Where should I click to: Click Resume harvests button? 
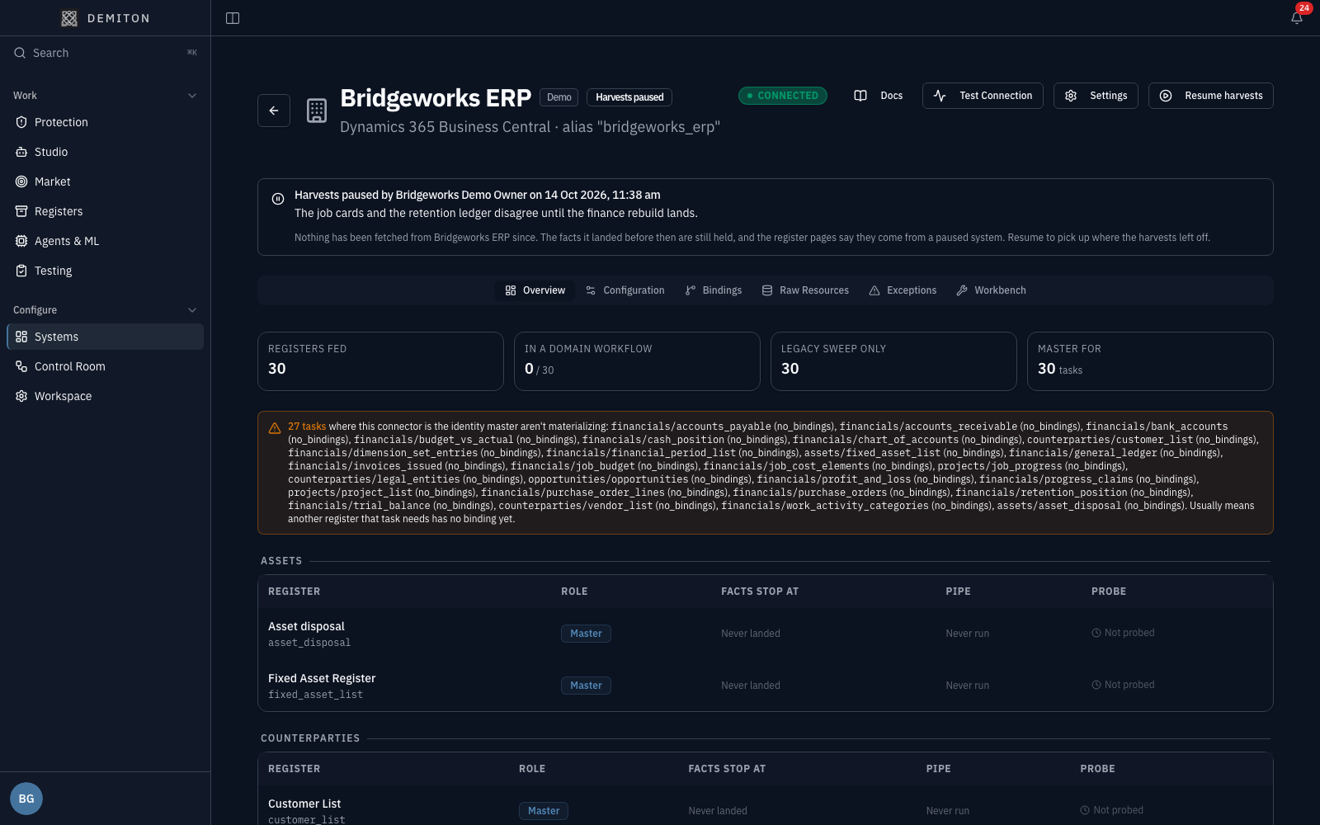[1211, 96]
